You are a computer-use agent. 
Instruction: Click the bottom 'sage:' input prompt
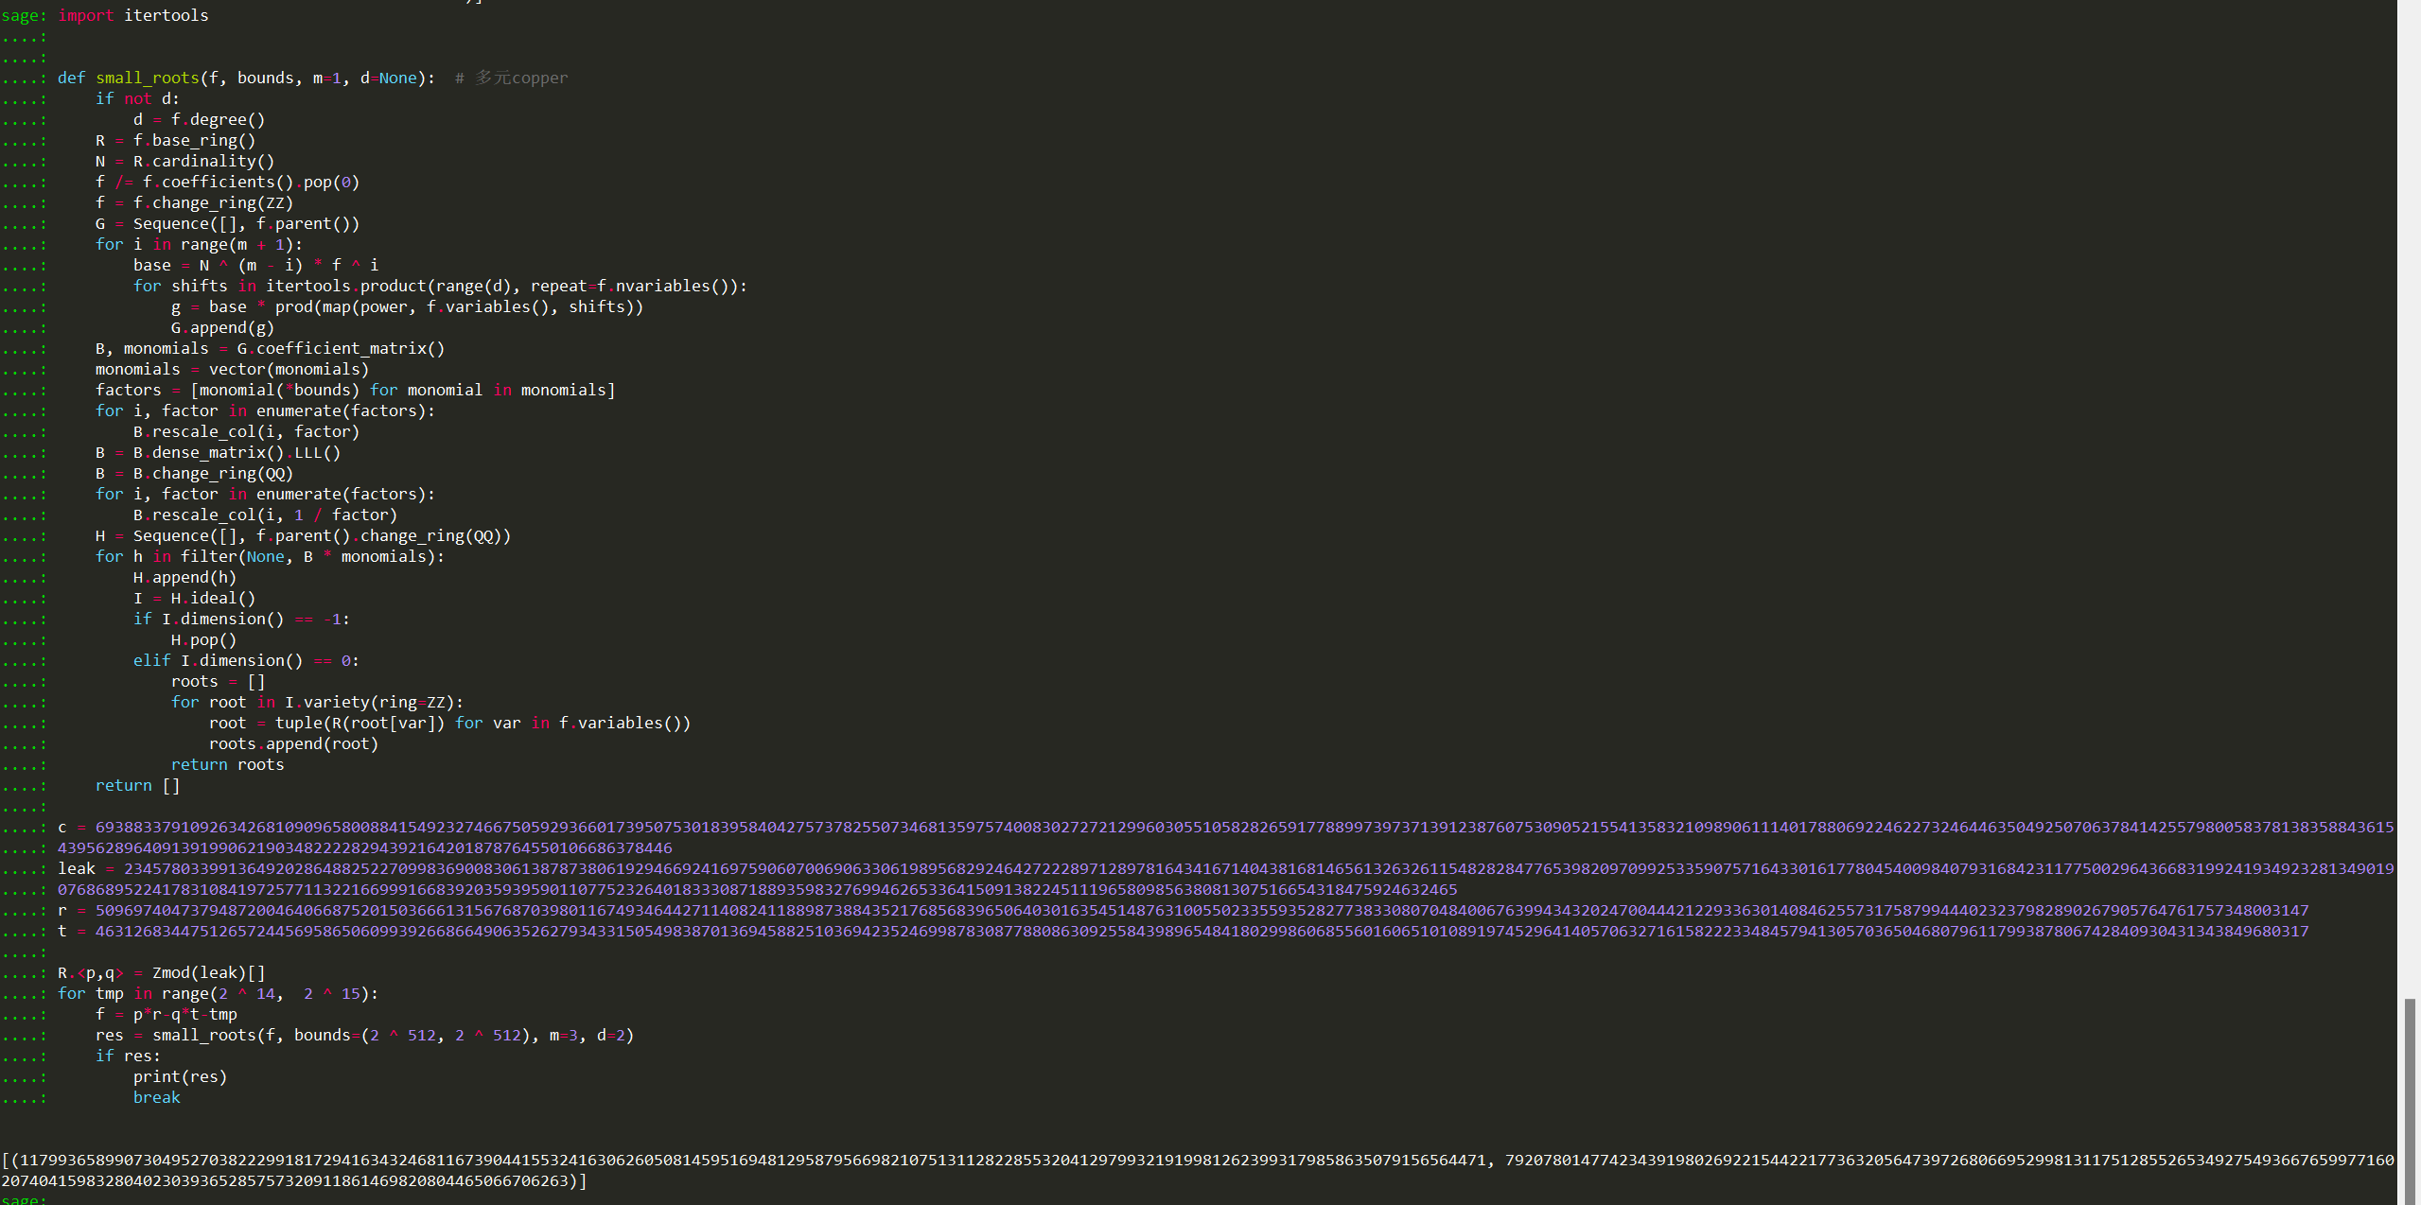[23, 1199]
